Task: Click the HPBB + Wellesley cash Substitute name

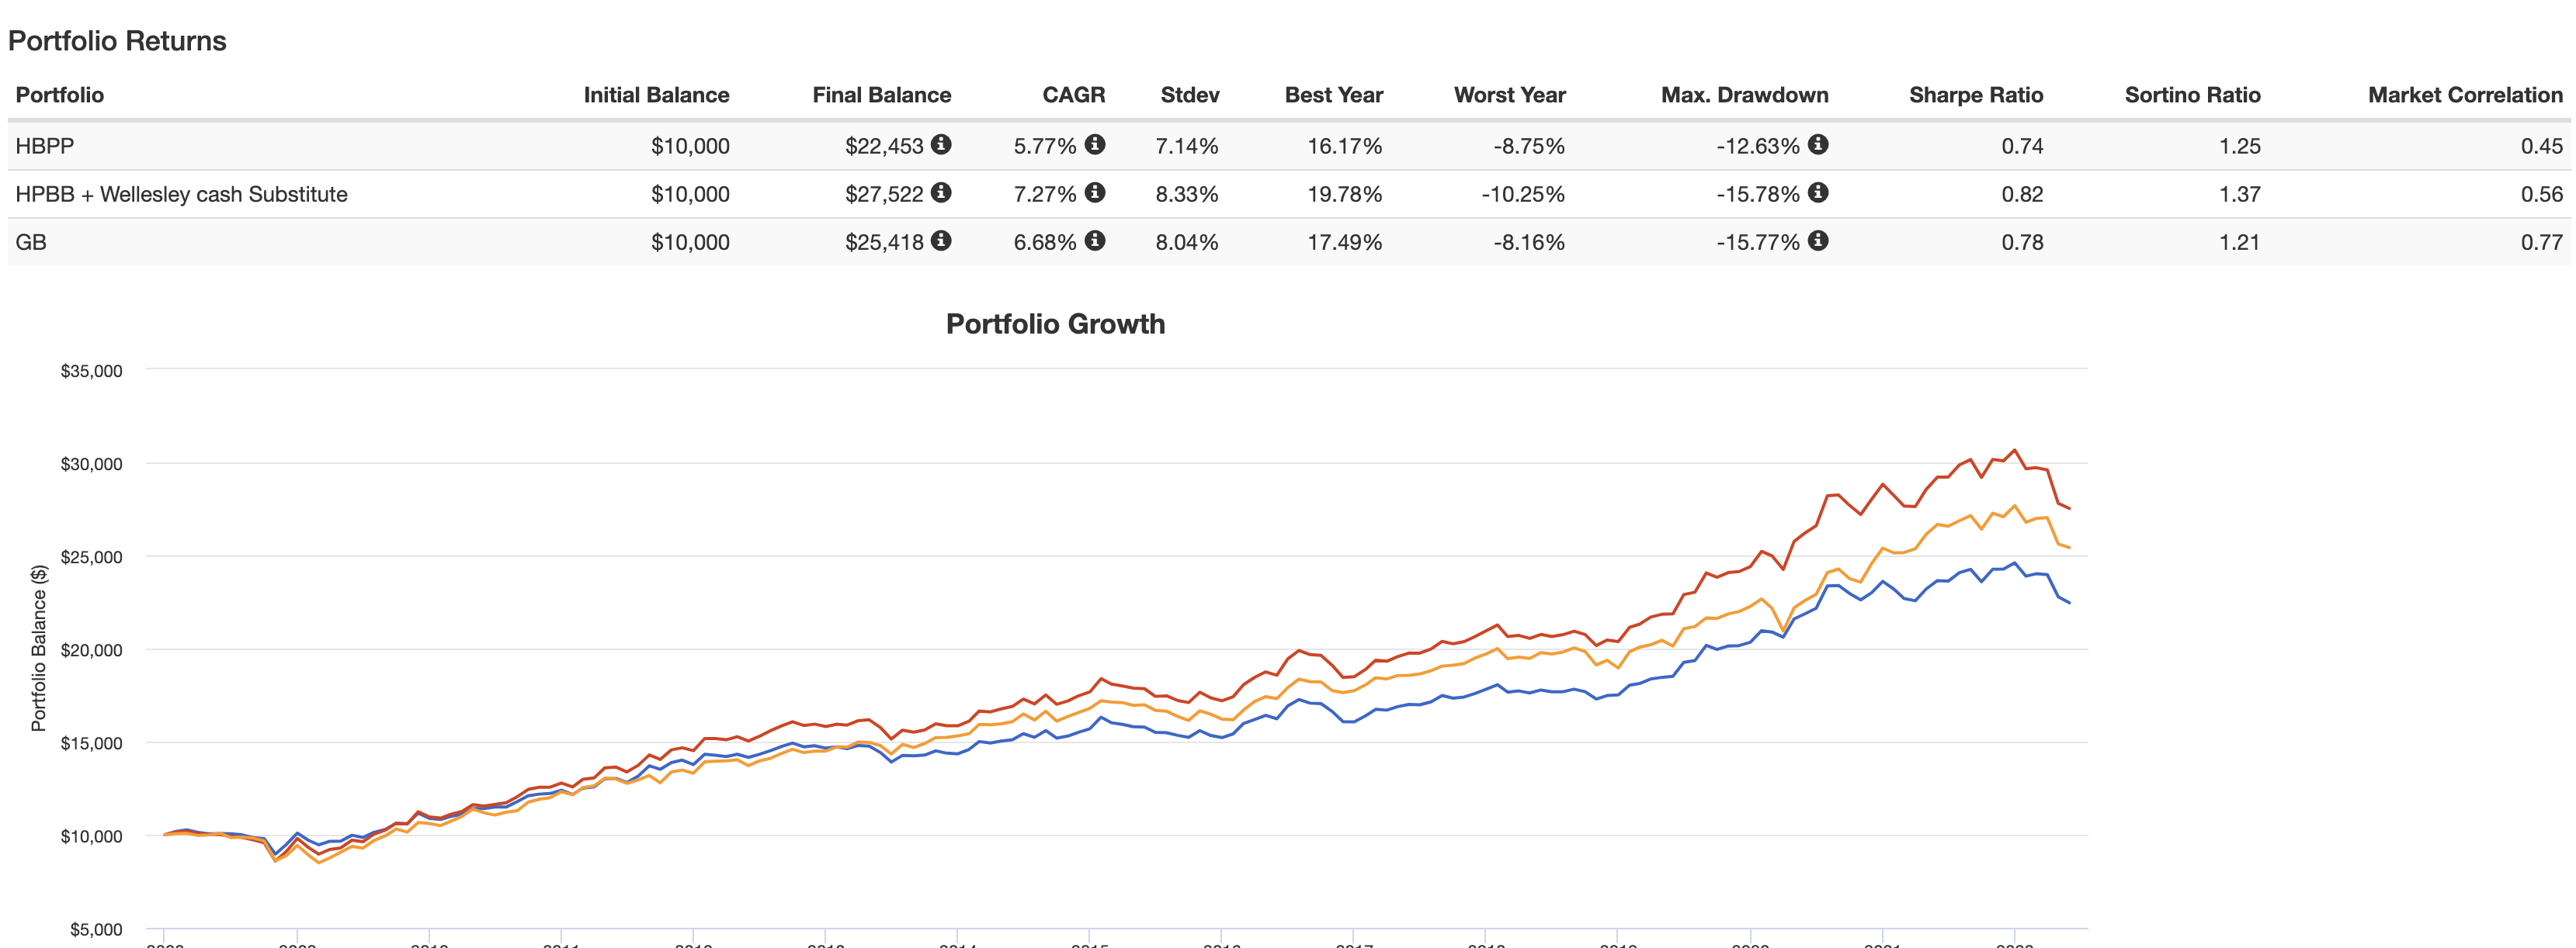Action: [181, 194]
